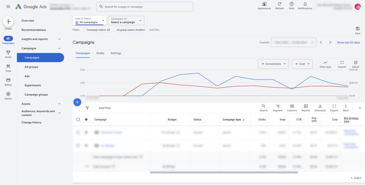Image resolution: width=365 pixels, height=185 pixels.
Task: Click the horizontal table scrollbar
Action: point(224,173)
